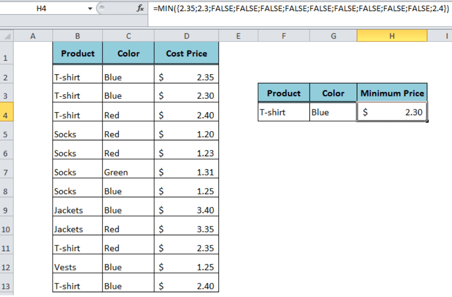Select the cost price 1.31 cell
Screen dimensions: 452x297
tap(187, 169)
